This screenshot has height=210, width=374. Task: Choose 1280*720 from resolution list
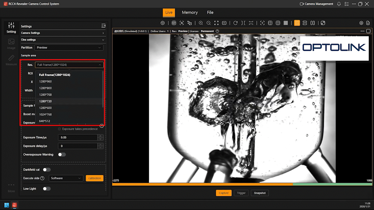tap(45, 101)
